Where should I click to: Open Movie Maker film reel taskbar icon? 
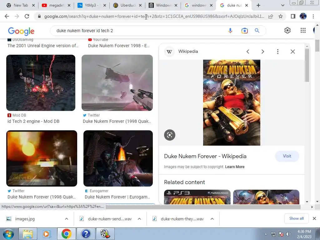coord(105,234)
